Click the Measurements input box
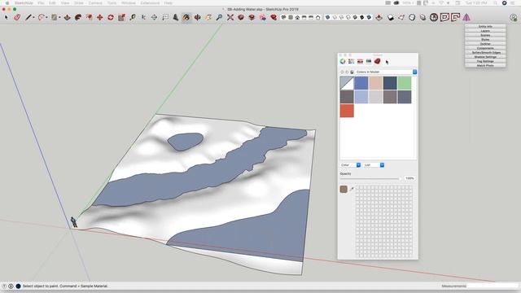Image resolution: width=521 pixels, height=293 pixels. point(493,286)
